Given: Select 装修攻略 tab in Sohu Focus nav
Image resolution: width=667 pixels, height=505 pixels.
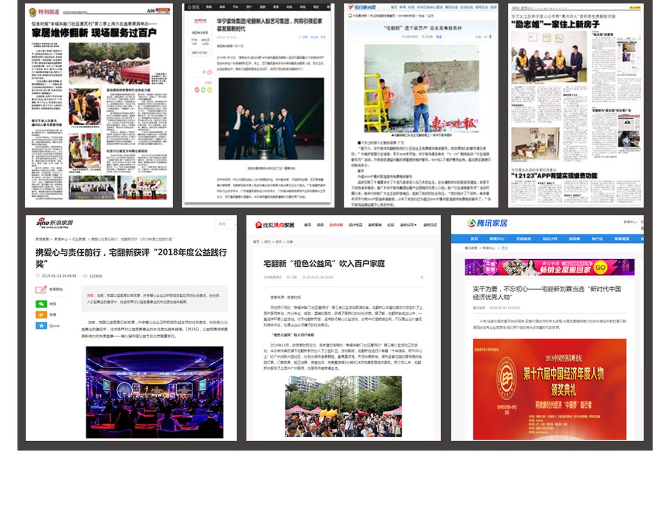Looking at the screenshot, I should point(336,224).
